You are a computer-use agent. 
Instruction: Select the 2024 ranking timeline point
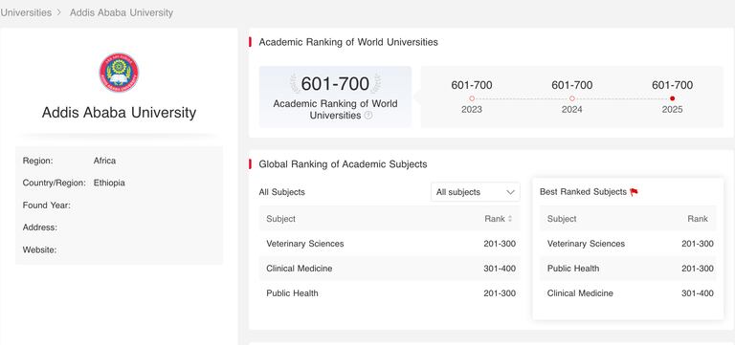572,98
